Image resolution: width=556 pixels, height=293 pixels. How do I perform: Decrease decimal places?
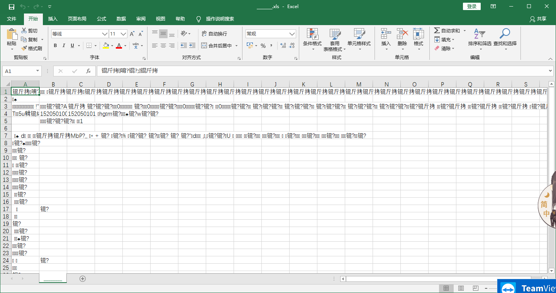(292, 46)
